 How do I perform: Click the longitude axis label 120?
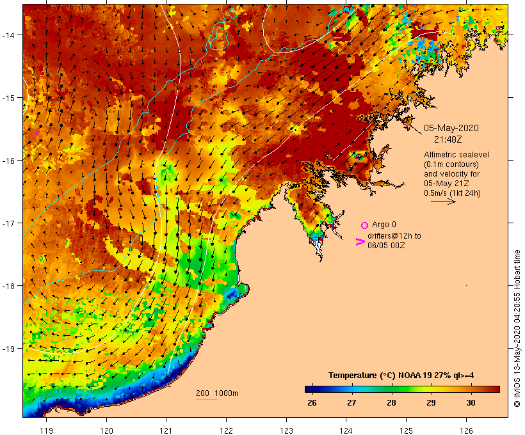(x=106, y=431)
